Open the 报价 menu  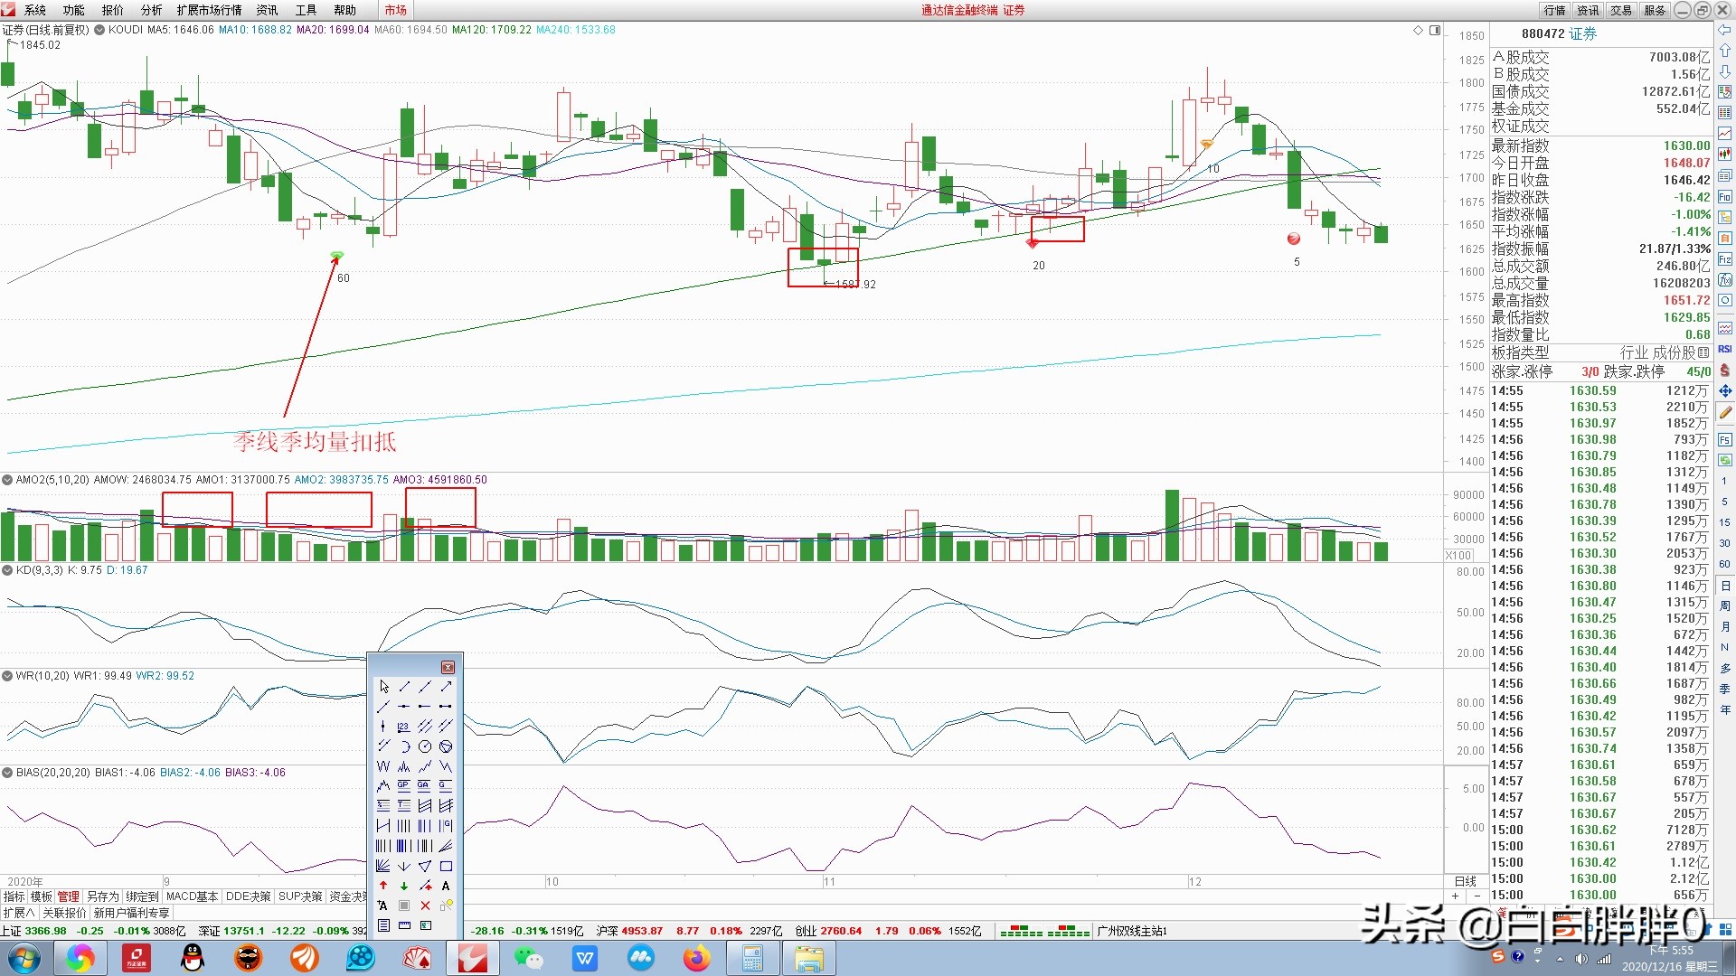pyautogui.click(x=112, y=10)
